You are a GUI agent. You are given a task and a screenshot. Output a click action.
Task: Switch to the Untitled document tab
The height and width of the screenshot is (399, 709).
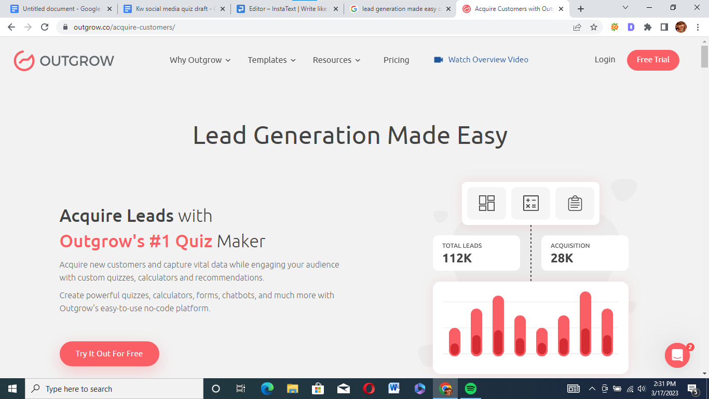tap(60, 9)
